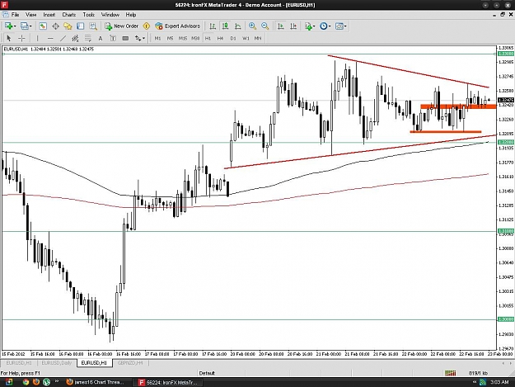Click the 3:03 AM system clock
The image size is (515, 387).
click(x=499, y=382)
